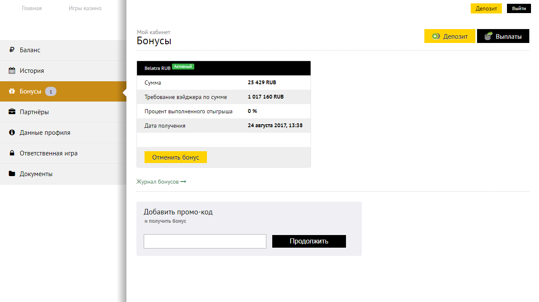The width and height of the screenshot is (539, 302).
Task: Click the coins stack icon on Выплаты
Action: click(488, 36)
